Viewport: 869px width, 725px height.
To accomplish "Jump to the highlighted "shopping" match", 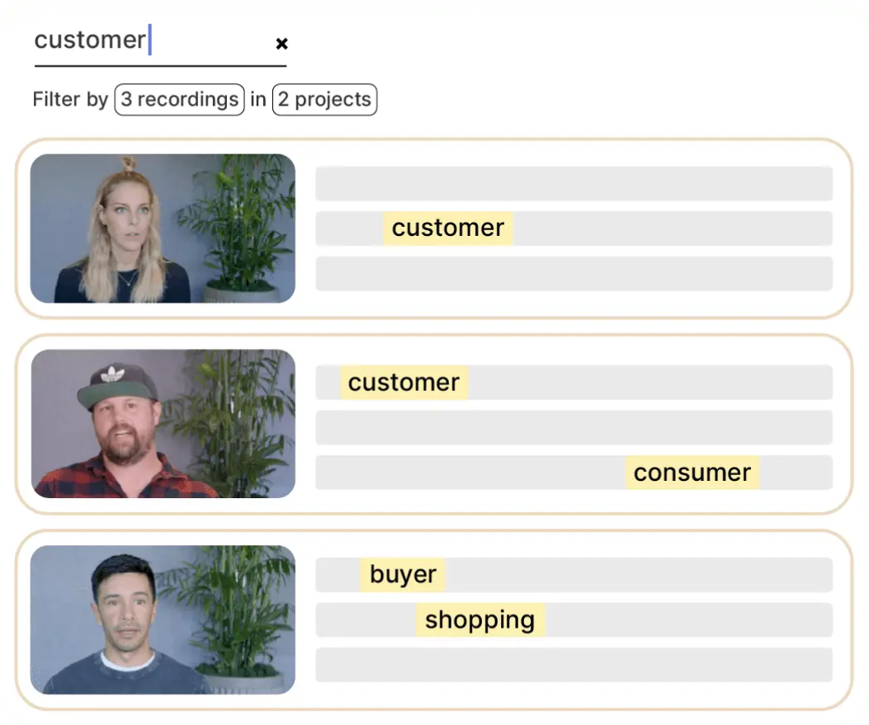I will (x=479, y=620).
